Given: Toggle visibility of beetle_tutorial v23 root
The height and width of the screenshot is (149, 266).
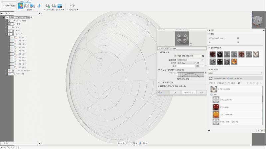Looking at the screenshot, I should coord(7,17).
